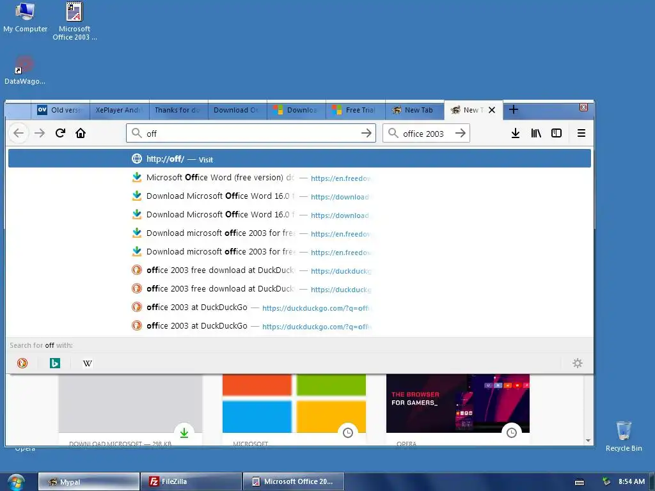Open DataWago desktop shortcut
Screen dimensions: 655x491
tap(25, 70)
